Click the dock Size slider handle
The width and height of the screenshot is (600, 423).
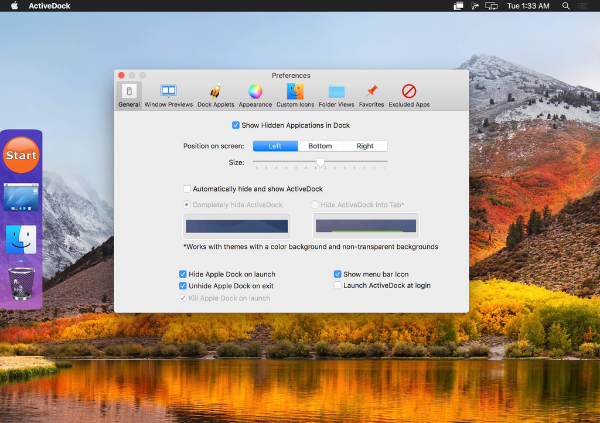tap(320, 162)
